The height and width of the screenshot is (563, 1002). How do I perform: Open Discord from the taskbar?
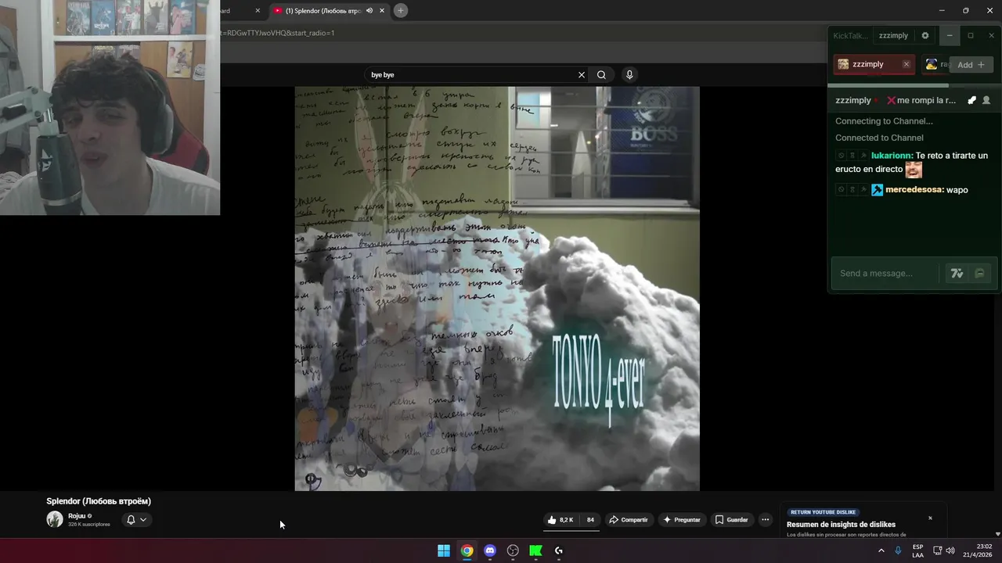coord(490,550)
